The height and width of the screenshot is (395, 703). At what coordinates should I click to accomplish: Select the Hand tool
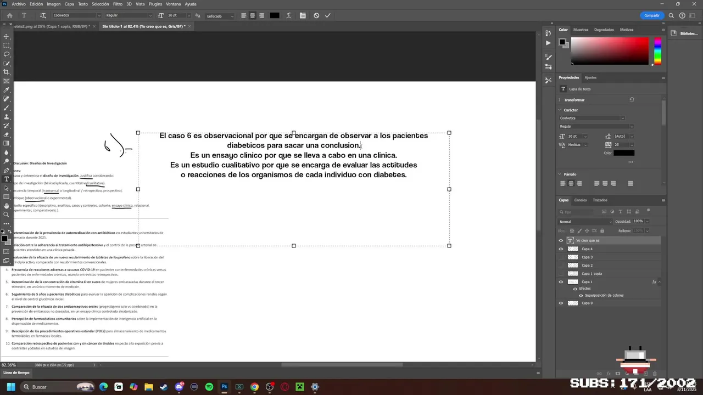(x=7, y=206)
